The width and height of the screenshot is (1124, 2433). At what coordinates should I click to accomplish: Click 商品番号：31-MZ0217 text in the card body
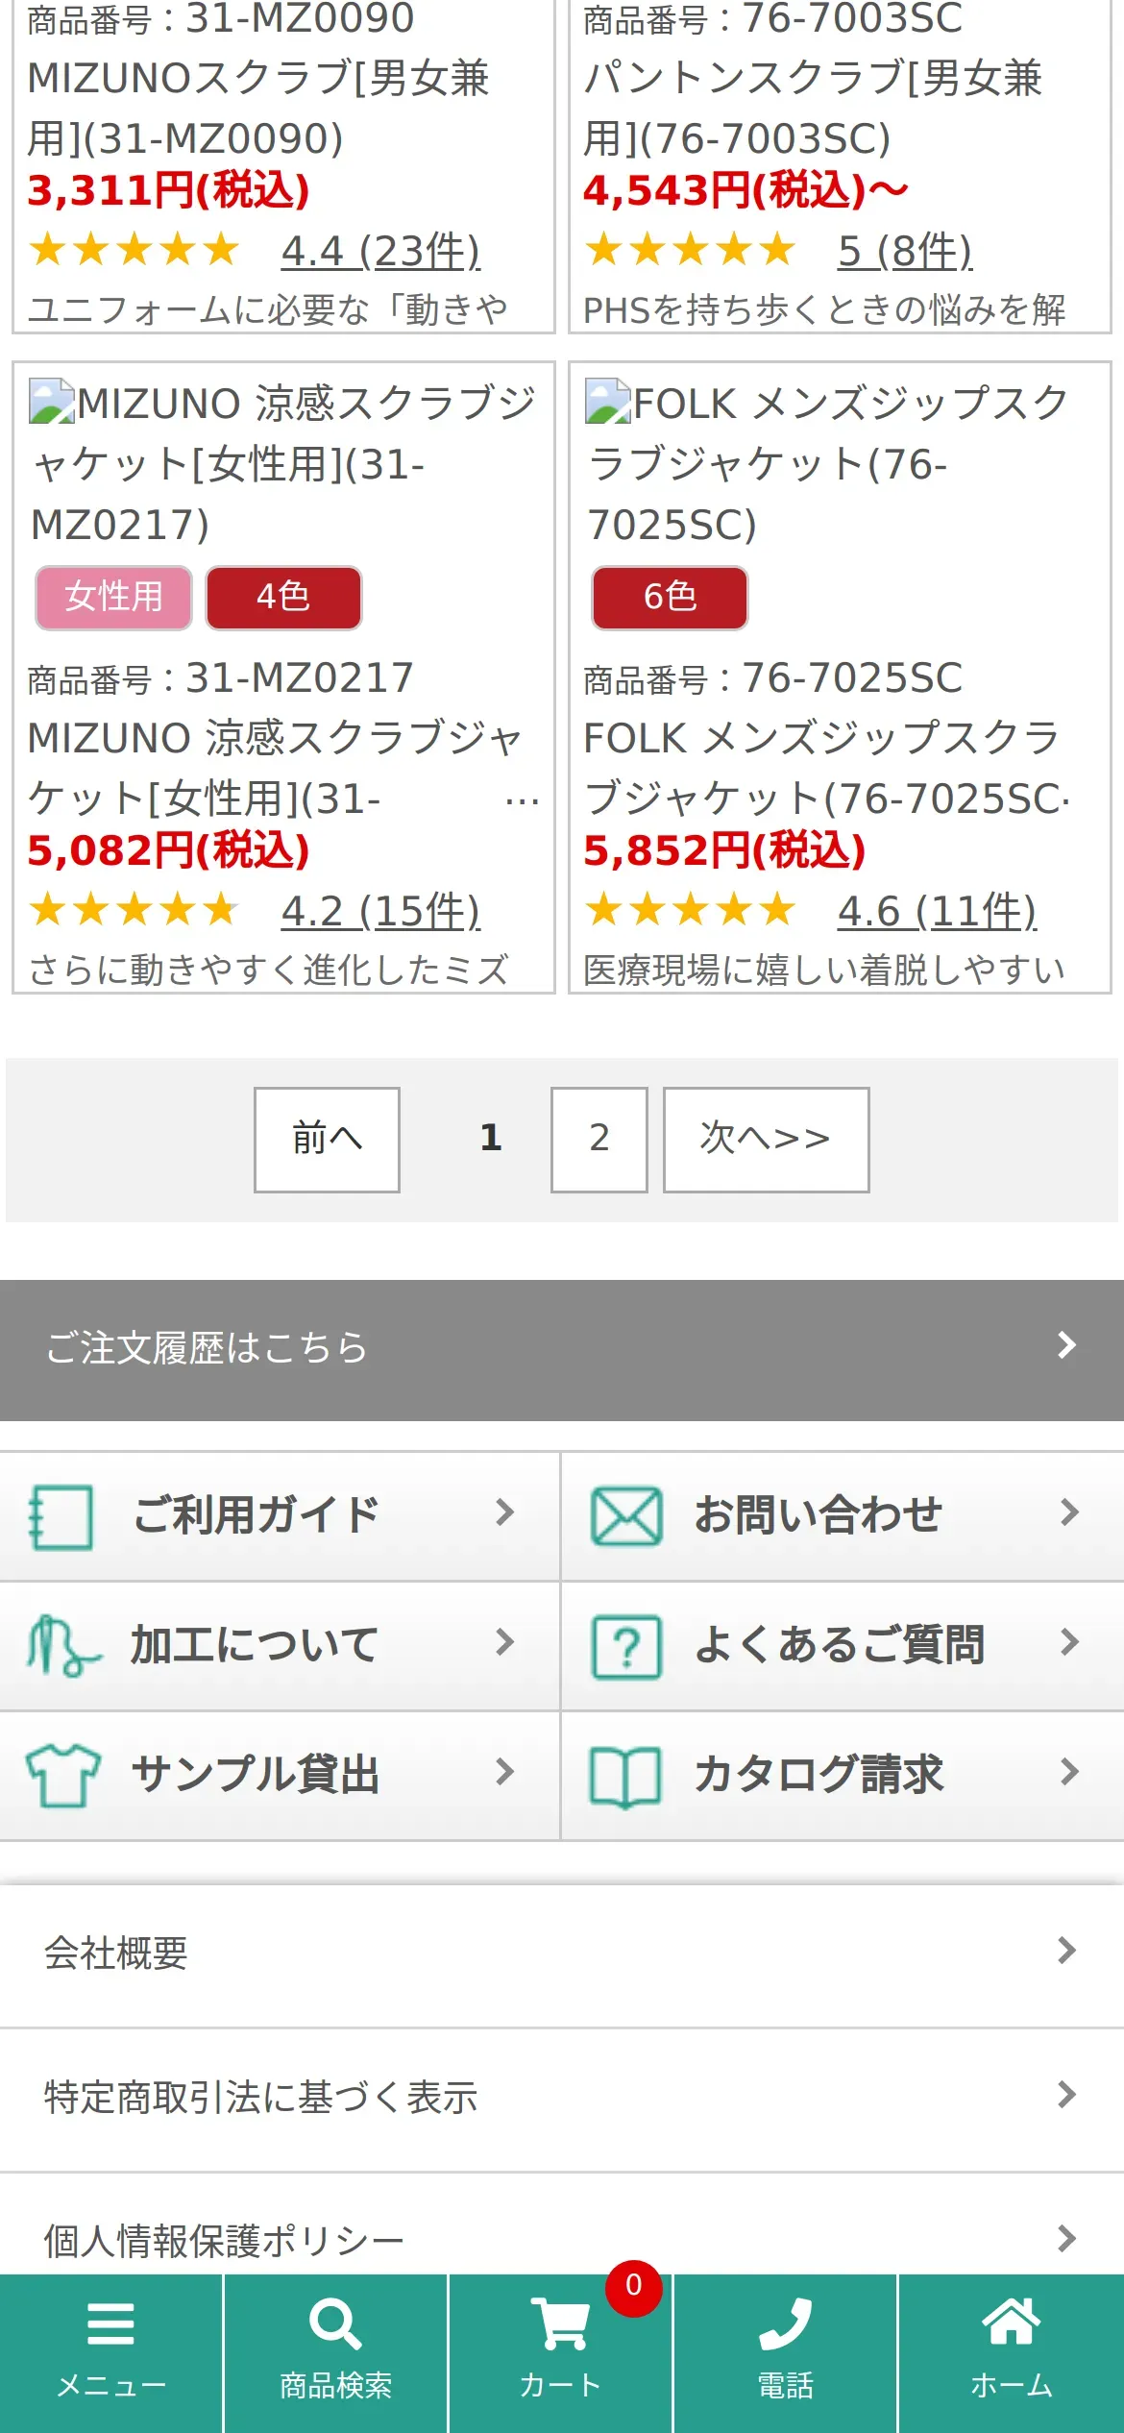220,678
